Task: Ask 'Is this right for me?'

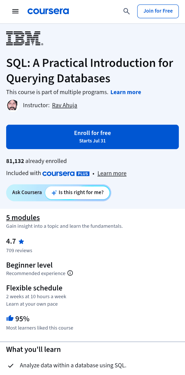Action: pyautogui.click(x=78, y=193)
